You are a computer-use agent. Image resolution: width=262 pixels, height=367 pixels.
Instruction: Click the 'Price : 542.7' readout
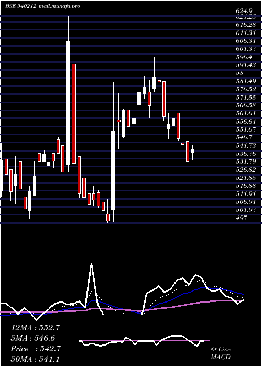pyautogui.click(x=36, y=349)
